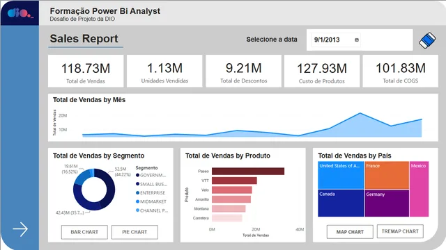
Task: Click the DIO logo
Action: tap(20, 13)
